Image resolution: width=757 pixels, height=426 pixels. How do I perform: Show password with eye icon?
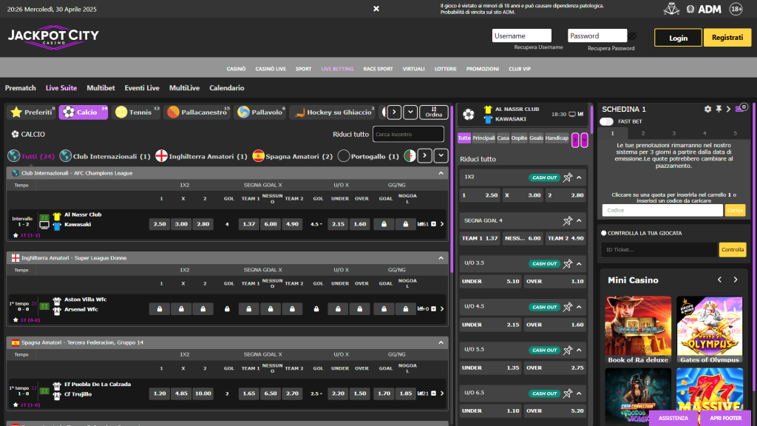point(633,35)
